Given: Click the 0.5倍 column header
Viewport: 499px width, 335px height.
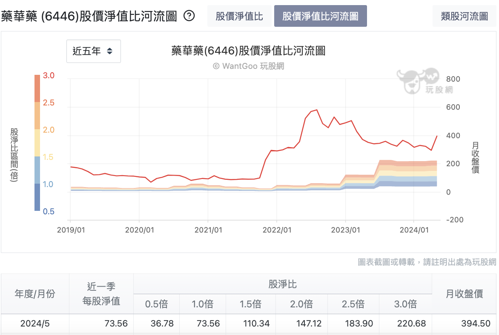Looking at the screenshot, I should (157, 304).
